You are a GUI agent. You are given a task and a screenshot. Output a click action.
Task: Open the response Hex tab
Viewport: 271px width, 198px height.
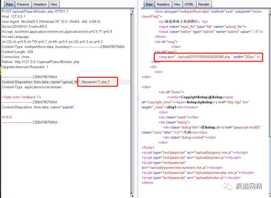coord(177,4)
